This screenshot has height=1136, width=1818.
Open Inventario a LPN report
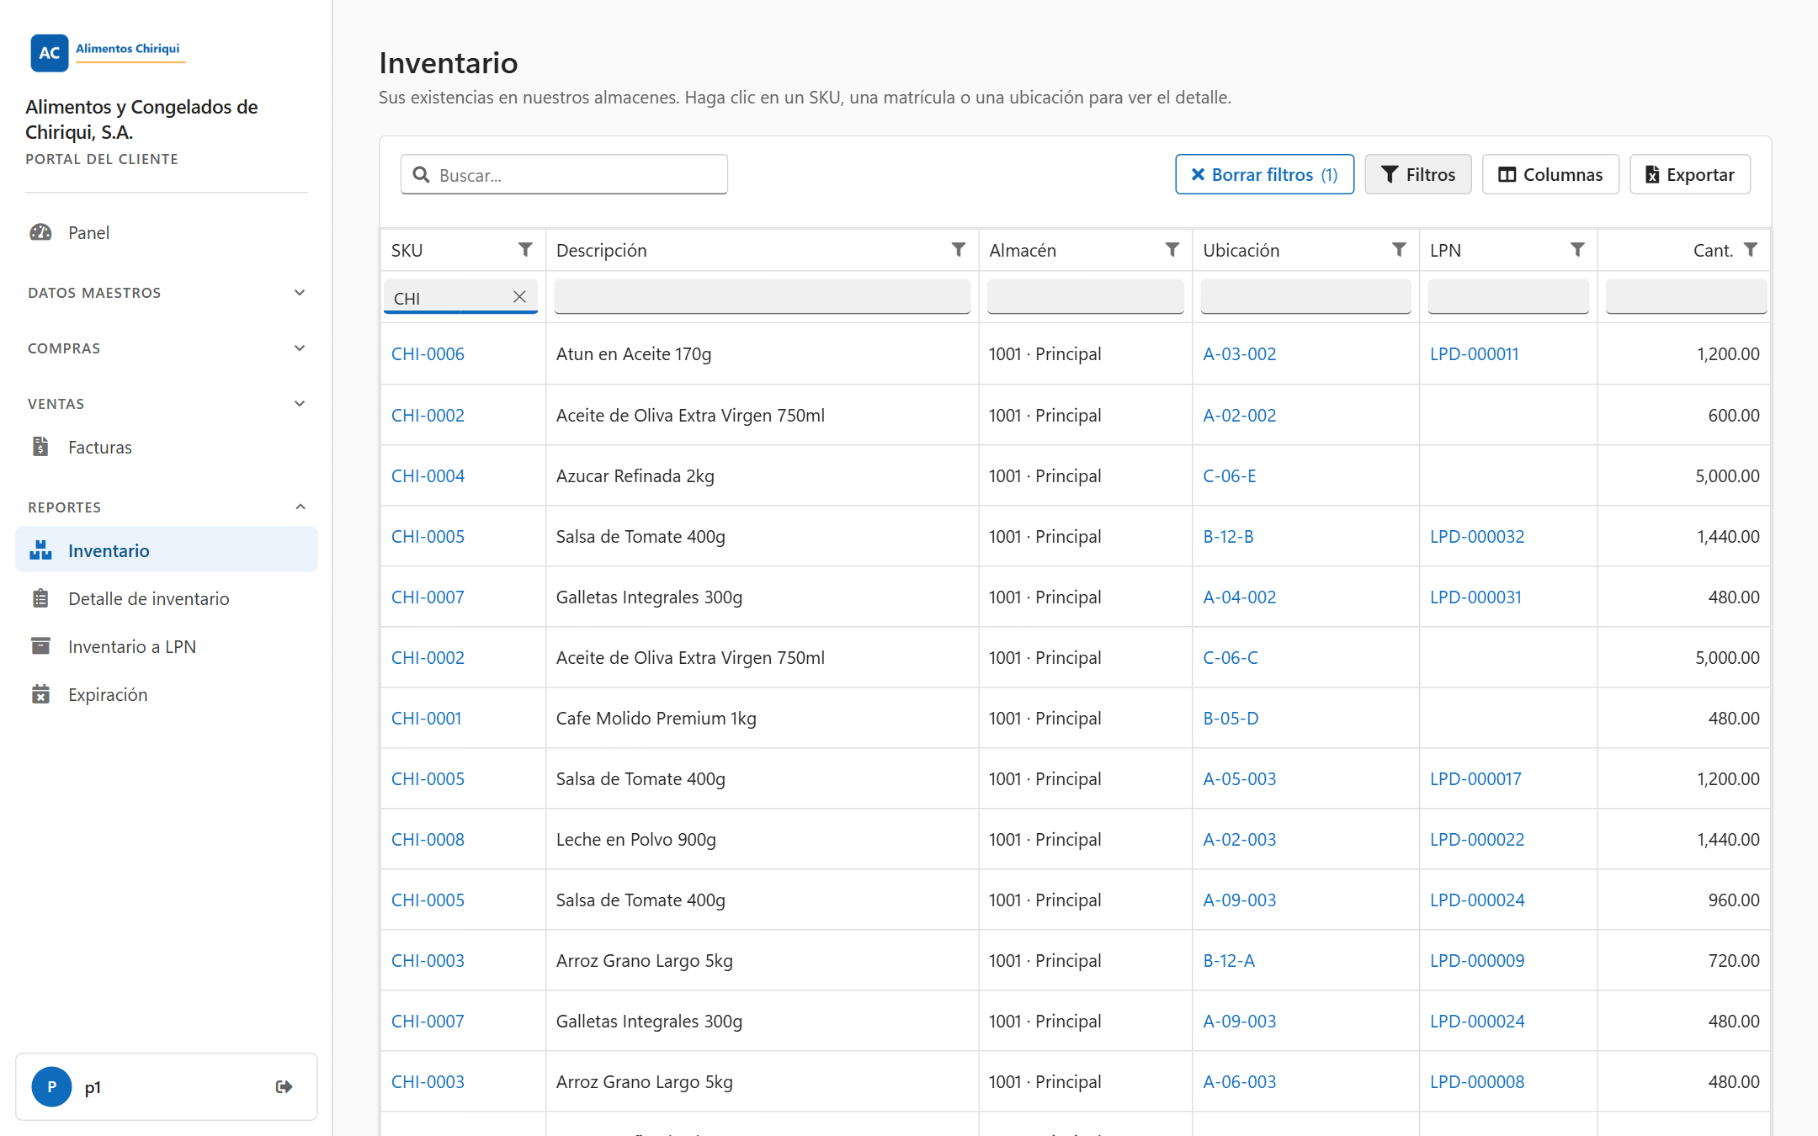coord(167,646)
